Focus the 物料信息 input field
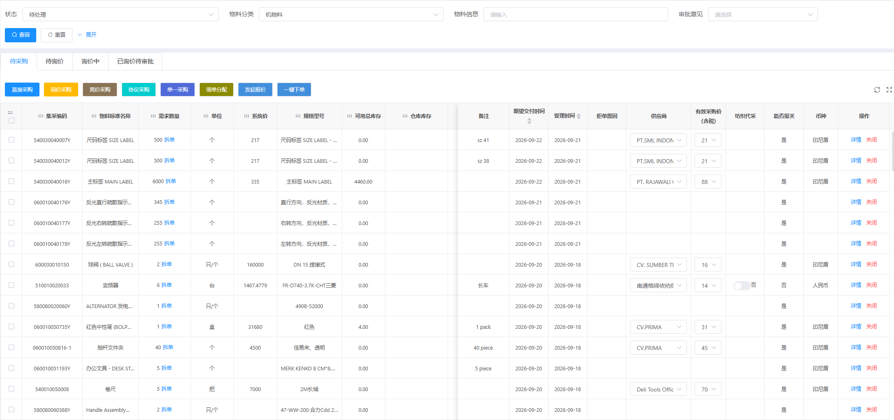 (x=576, y=15)
